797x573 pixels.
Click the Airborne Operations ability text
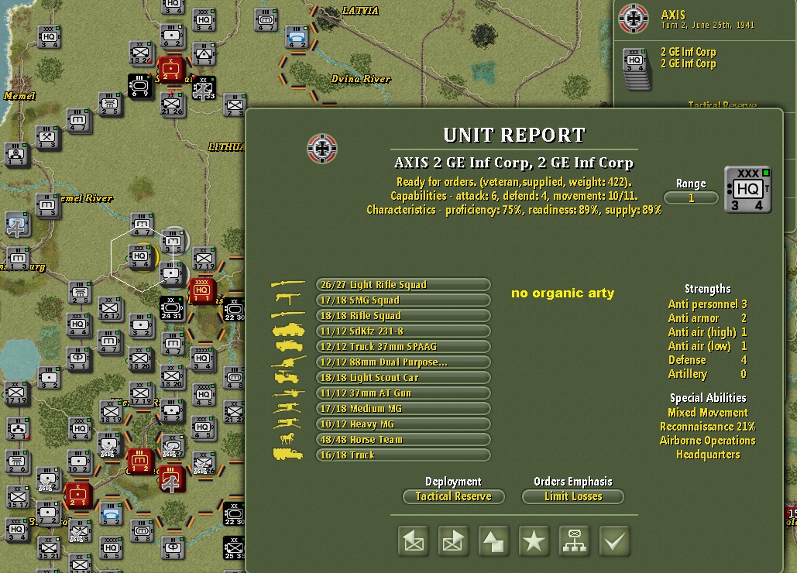[708, 441]
